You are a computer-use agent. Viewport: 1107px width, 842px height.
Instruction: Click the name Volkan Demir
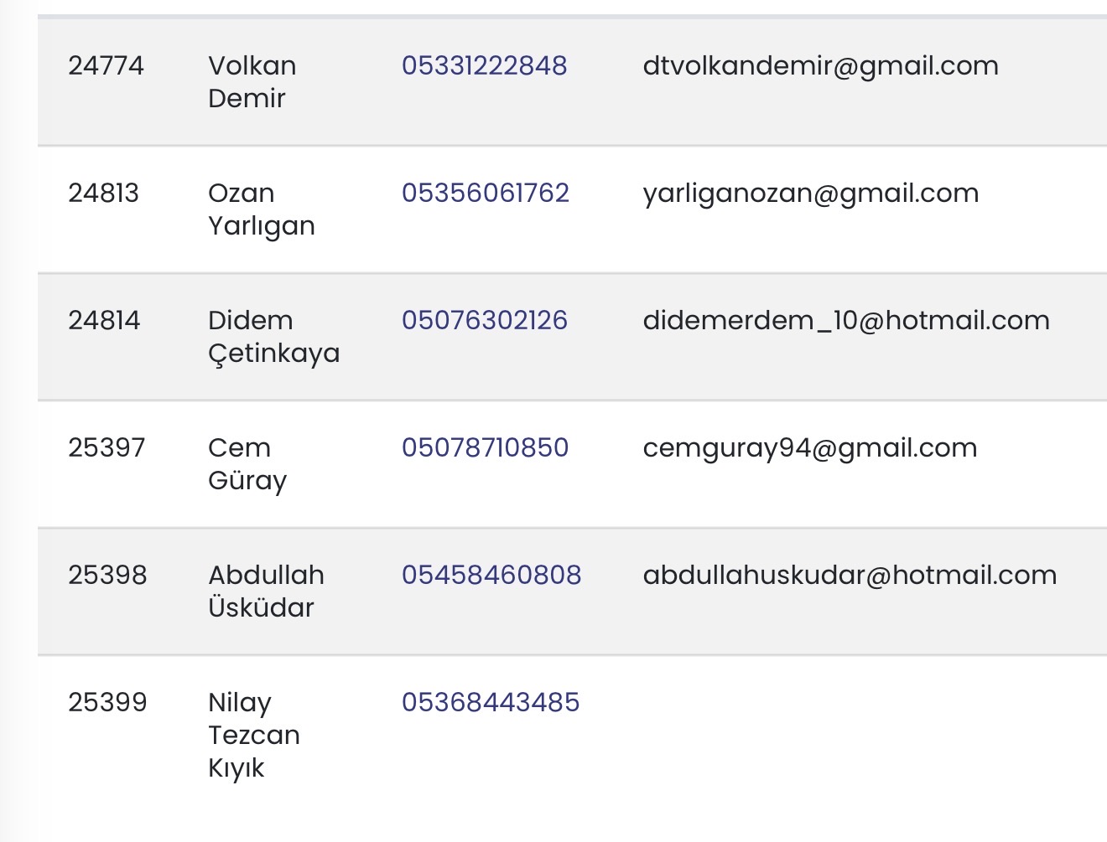pyautogui.click(x=252, y=82)
